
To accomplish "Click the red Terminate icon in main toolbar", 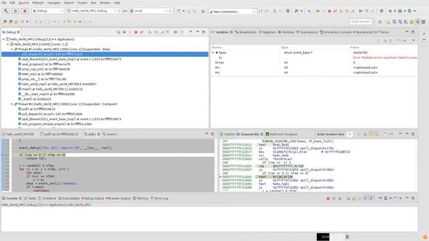I will click(329, 11).
